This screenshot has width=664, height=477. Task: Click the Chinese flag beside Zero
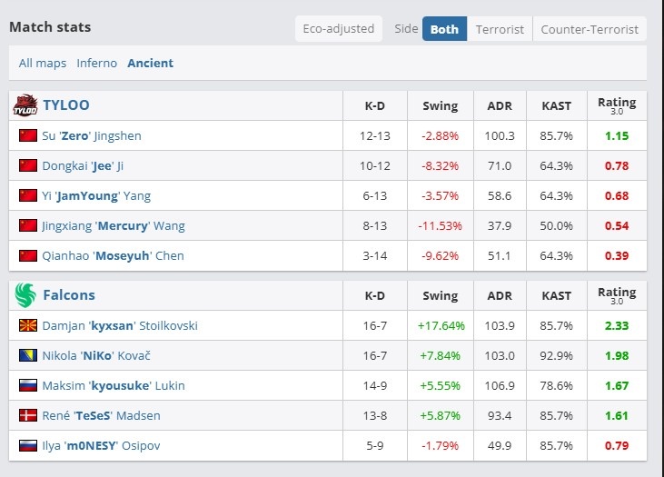[x=27, y=135]
